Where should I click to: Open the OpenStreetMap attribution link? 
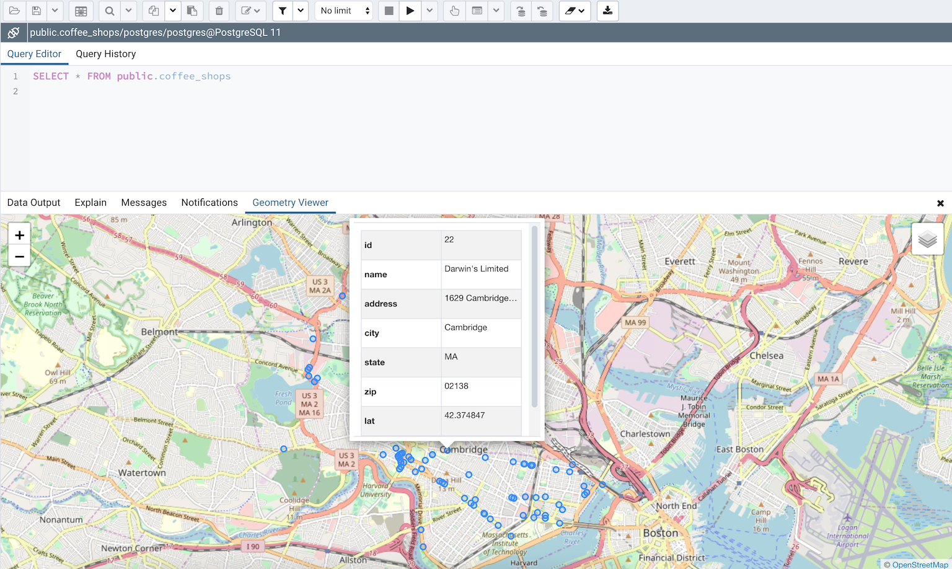click(x=920, y=565)
